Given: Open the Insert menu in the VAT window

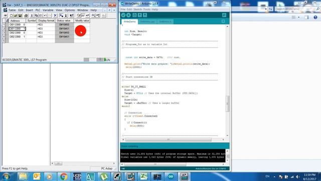Looking at the screenshot, I should point(29,10).
